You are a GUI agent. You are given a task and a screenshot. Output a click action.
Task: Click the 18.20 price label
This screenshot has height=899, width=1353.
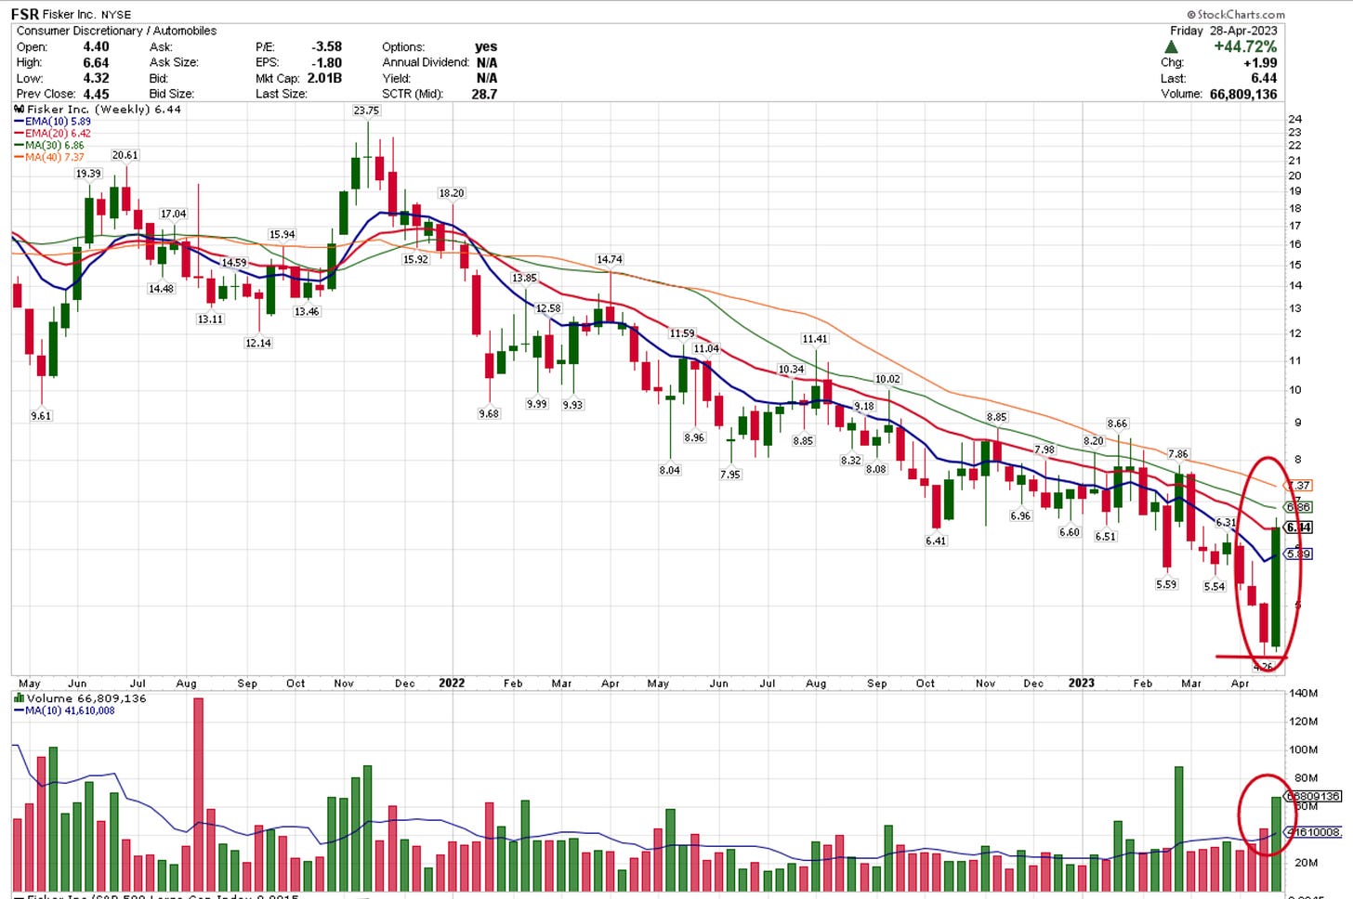(x=452, y=193)
